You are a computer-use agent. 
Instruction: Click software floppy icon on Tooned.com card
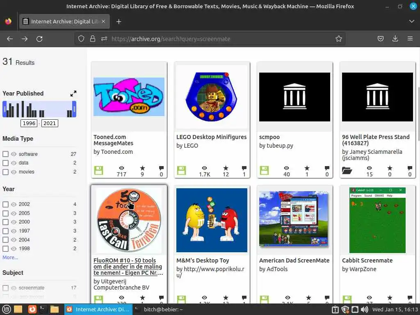98,170
